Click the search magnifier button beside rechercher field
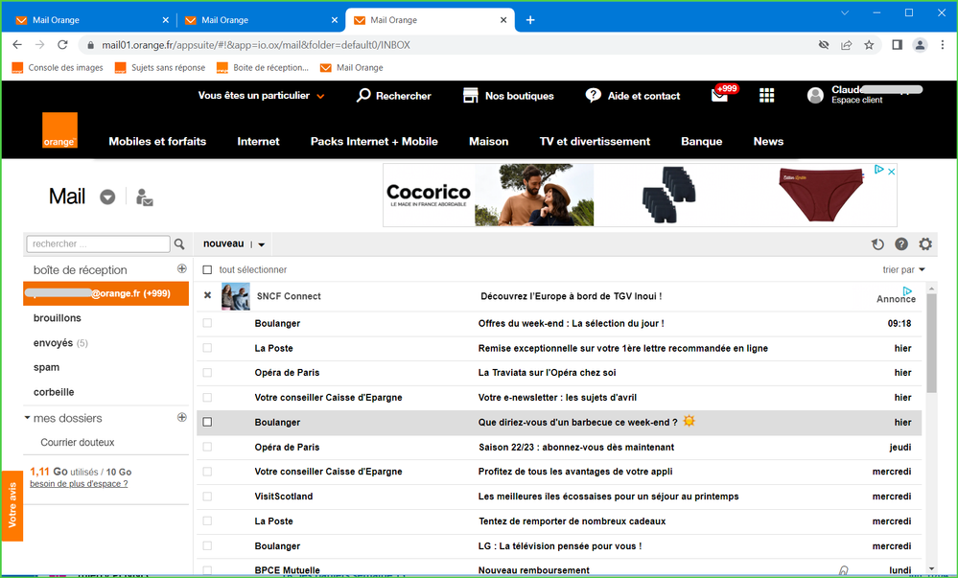Image resolution: width=958 pixels, height=578 pixels. (x=179, y=244)
